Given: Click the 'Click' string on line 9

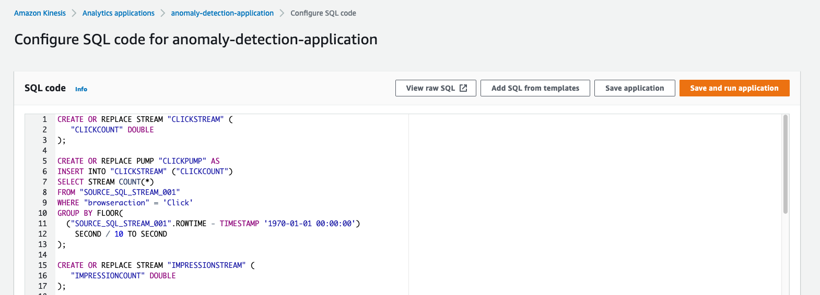Looking at the screenshot, I should (x=178, y=203).
